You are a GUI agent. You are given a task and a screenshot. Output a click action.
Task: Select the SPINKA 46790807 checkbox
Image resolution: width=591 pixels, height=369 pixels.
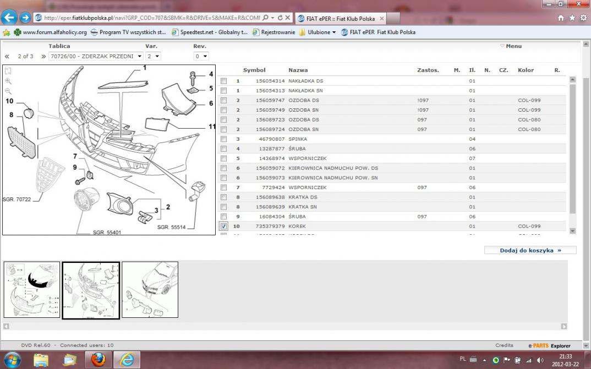[223, 139]
